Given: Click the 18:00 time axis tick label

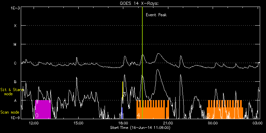Looking at the screenshot, I should (123, 123).
